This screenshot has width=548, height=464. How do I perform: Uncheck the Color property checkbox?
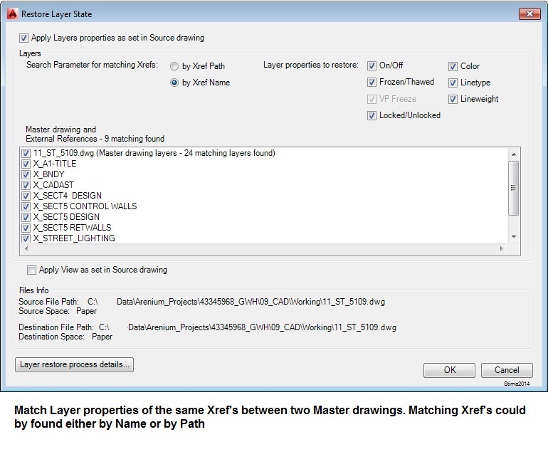453,66
